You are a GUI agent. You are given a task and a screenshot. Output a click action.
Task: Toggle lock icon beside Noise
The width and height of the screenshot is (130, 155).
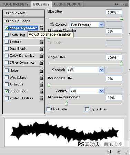(x=41, y=71)
